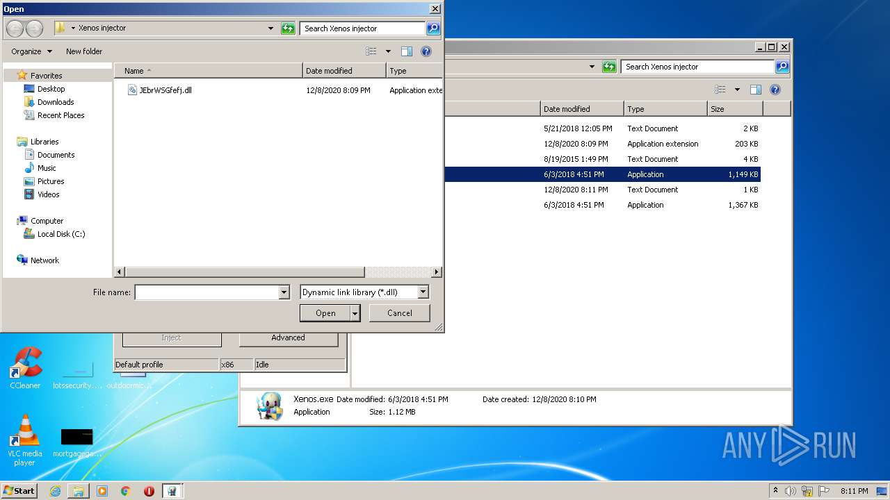Click the Back arrow in Open dialog
Screen dimensions: 890x500
(x=15, y=28)
